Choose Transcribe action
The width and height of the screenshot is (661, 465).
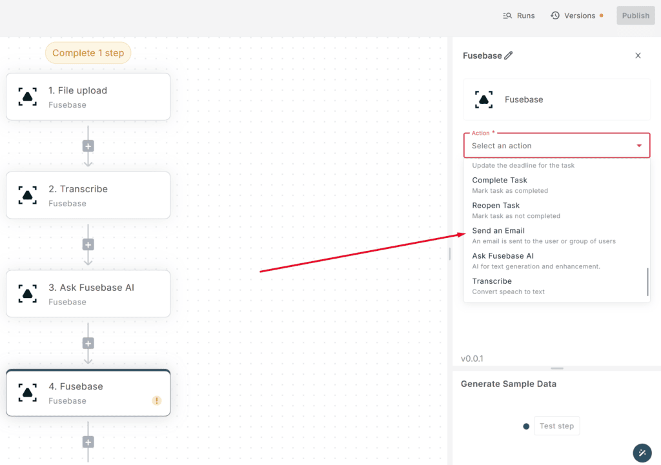[556, 286]
